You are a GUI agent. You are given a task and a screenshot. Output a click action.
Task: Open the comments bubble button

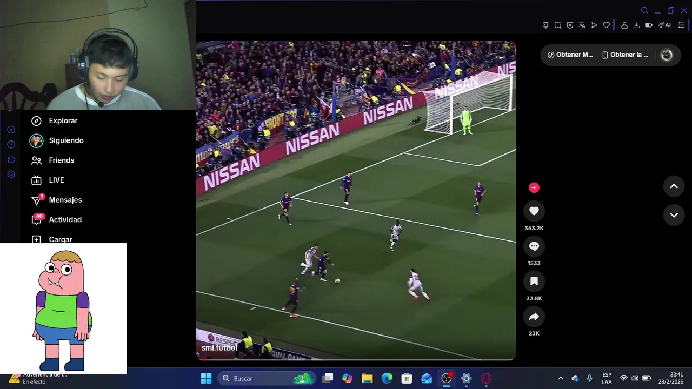(534, 246)
